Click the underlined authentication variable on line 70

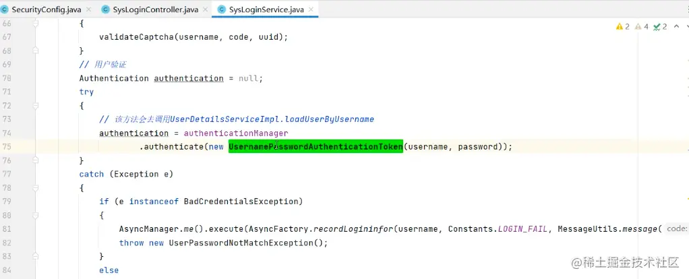tap(189, 79)
